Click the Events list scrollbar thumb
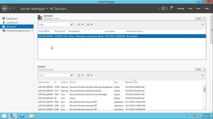Viewport: 213px width, 119px height. [x=205, y=90]
